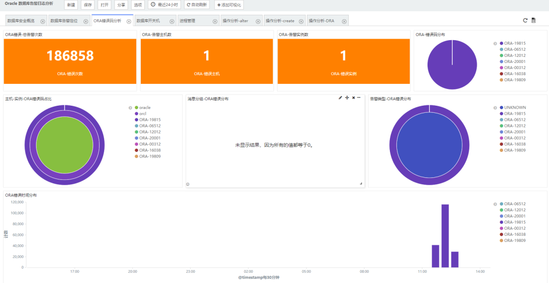Click the ORA-错误实例 metric tile
Viewport: 549px width, 283px height.
pos(344,61)
